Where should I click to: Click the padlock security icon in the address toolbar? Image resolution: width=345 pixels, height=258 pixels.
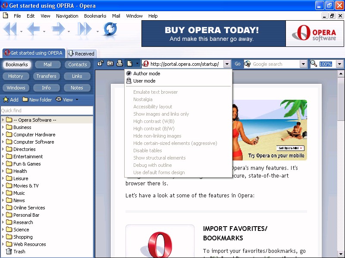click(x=100, y=64)
